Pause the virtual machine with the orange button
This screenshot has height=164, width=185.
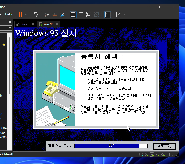pyautogui.click(x=20, y=14)
